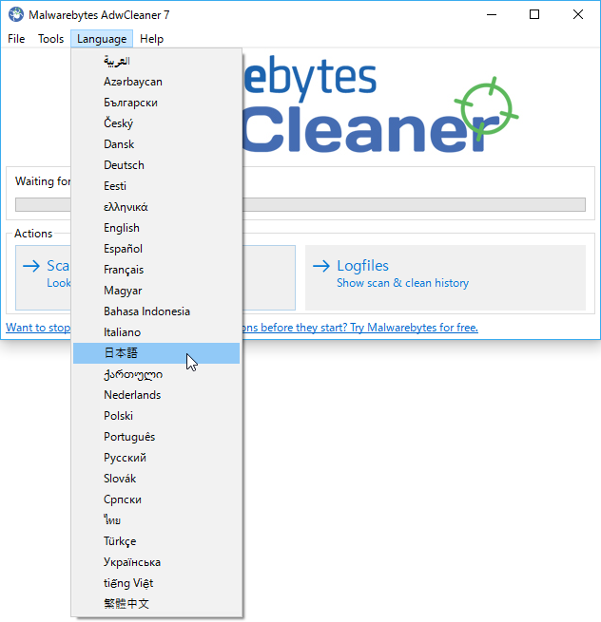Select Українська language entry

point(157,562)
